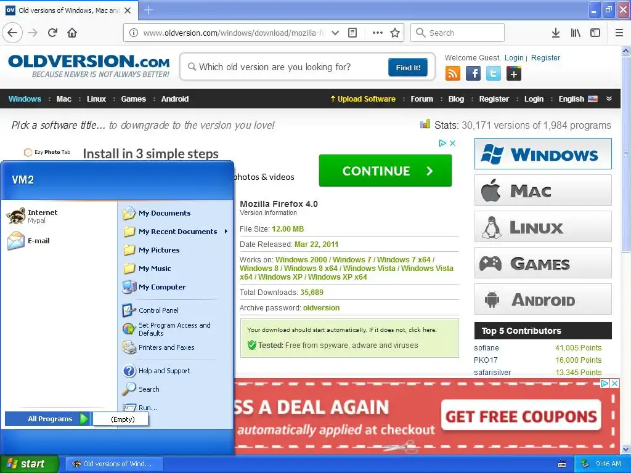Select the Android nav menu item

174,99
